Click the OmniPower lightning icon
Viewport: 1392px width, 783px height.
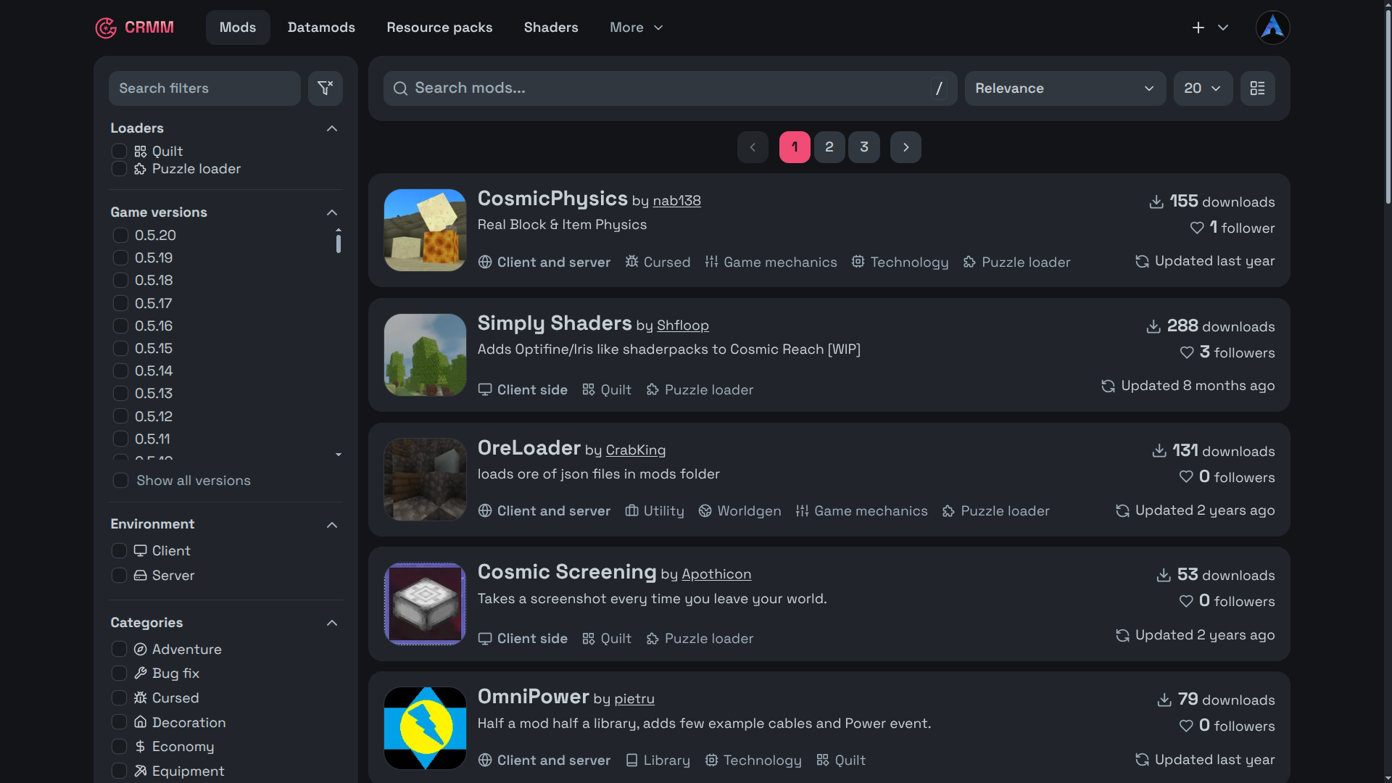pyautogui.click(x=425, y=728)
